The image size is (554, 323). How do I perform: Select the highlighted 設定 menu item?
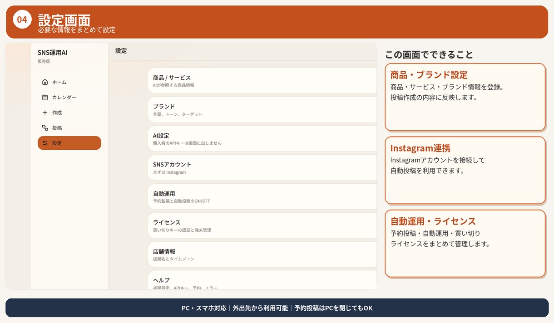tap(69, 143)
